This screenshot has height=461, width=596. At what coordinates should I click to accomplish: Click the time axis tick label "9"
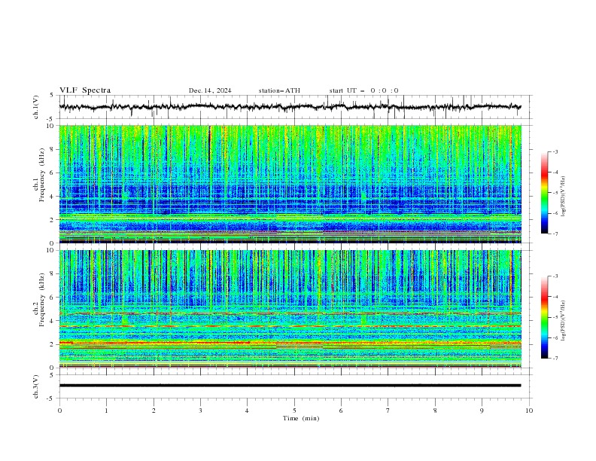pos(482,411)
